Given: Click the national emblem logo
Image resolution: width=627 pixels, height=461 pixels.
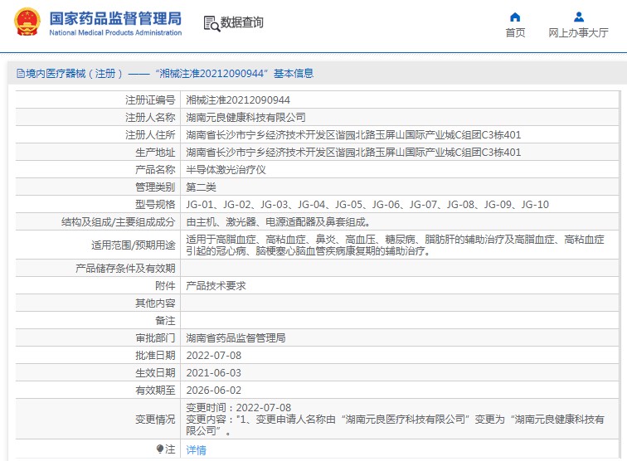Looking at the screenshot, I should click(27, 22).
